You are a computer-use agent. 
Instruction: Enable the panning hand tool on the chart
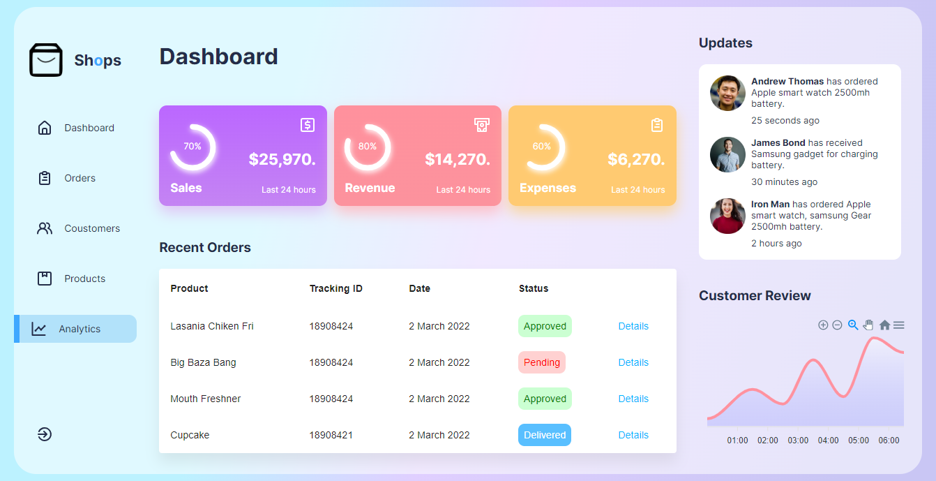click(x=868, y=325)
